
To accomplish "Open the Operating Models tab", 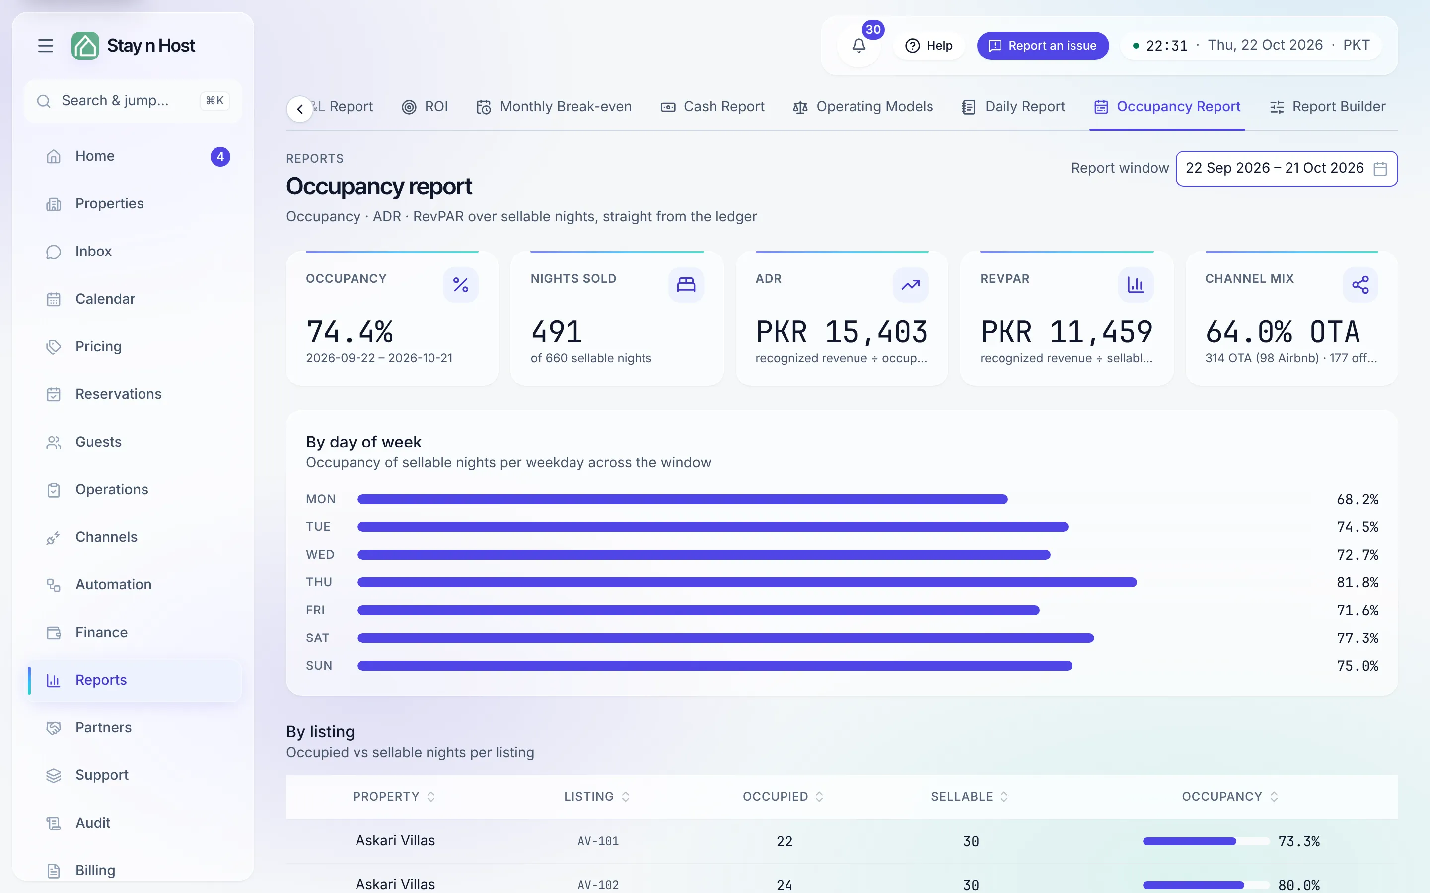I will click(863, 107).
